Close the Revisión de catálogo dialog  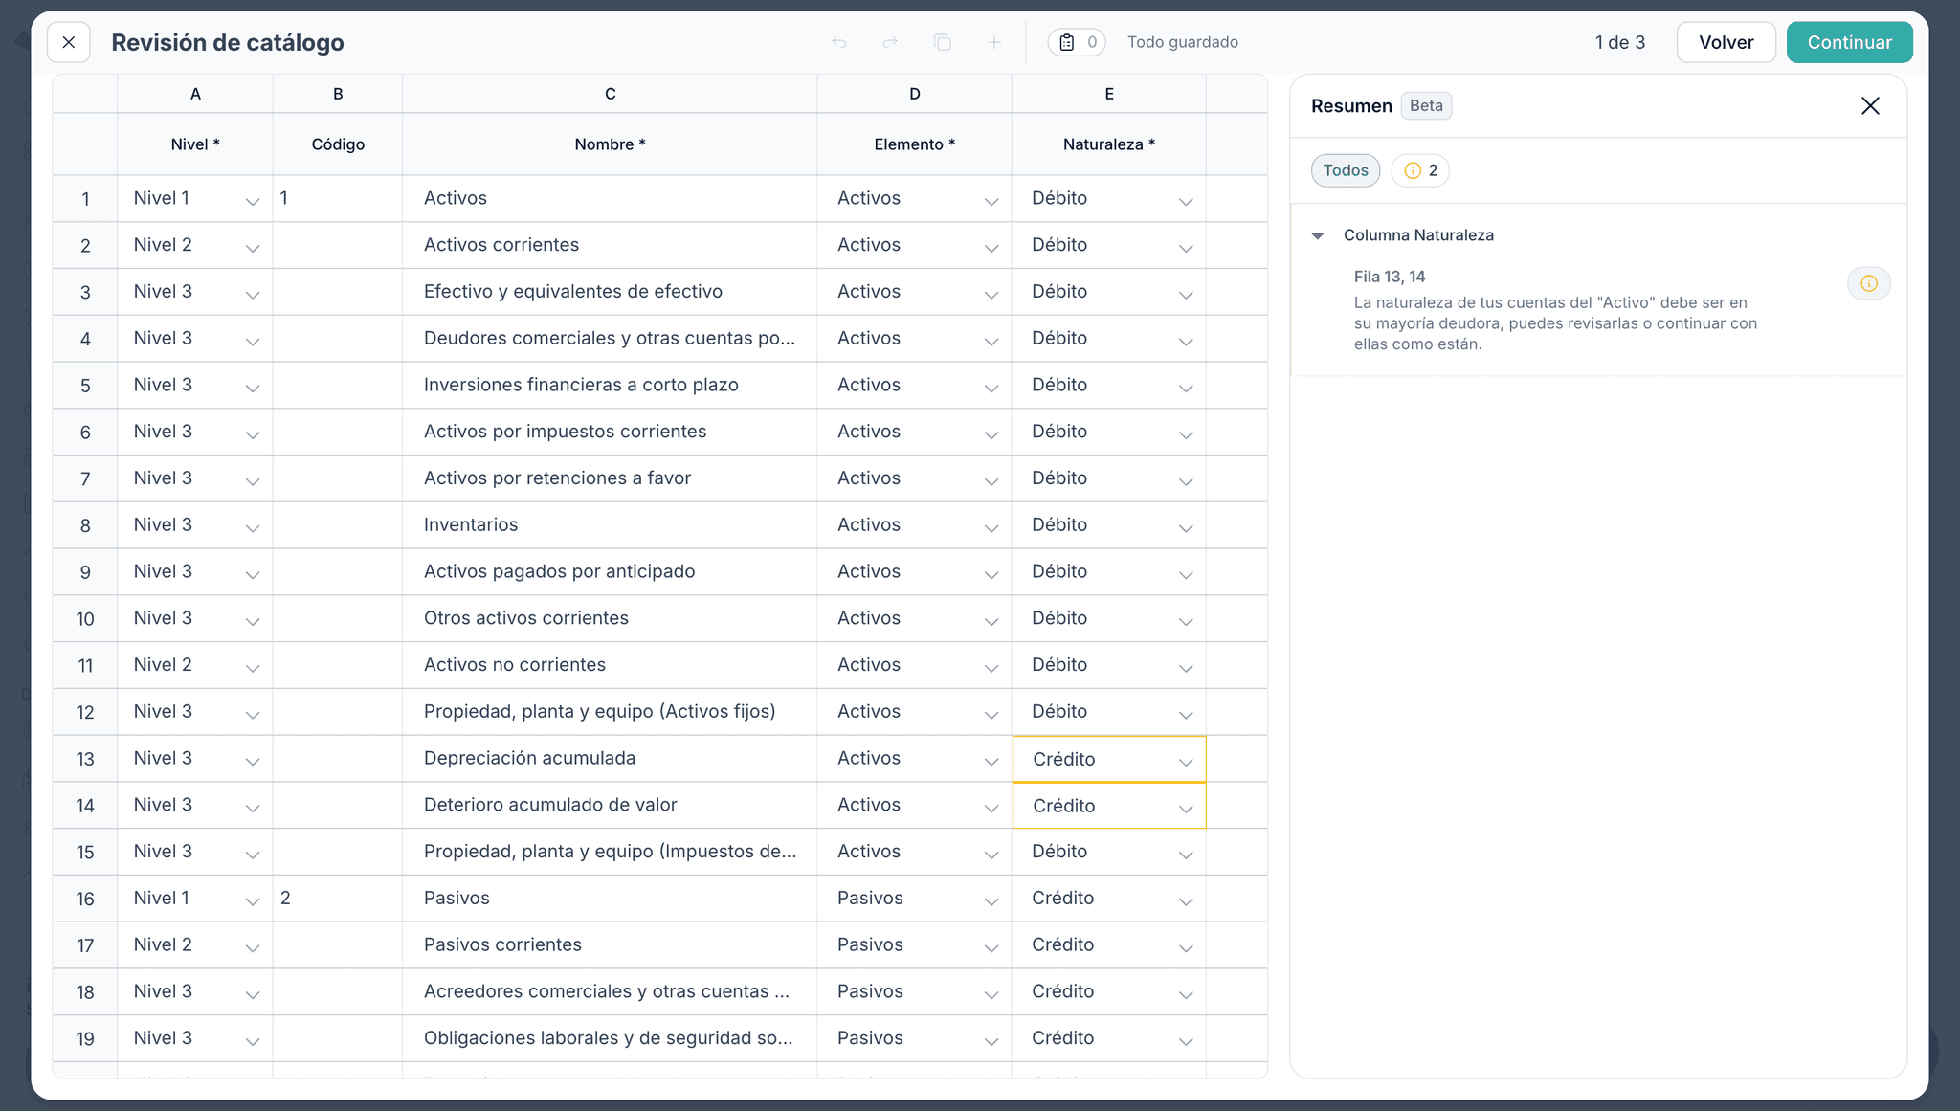point(69,42)
